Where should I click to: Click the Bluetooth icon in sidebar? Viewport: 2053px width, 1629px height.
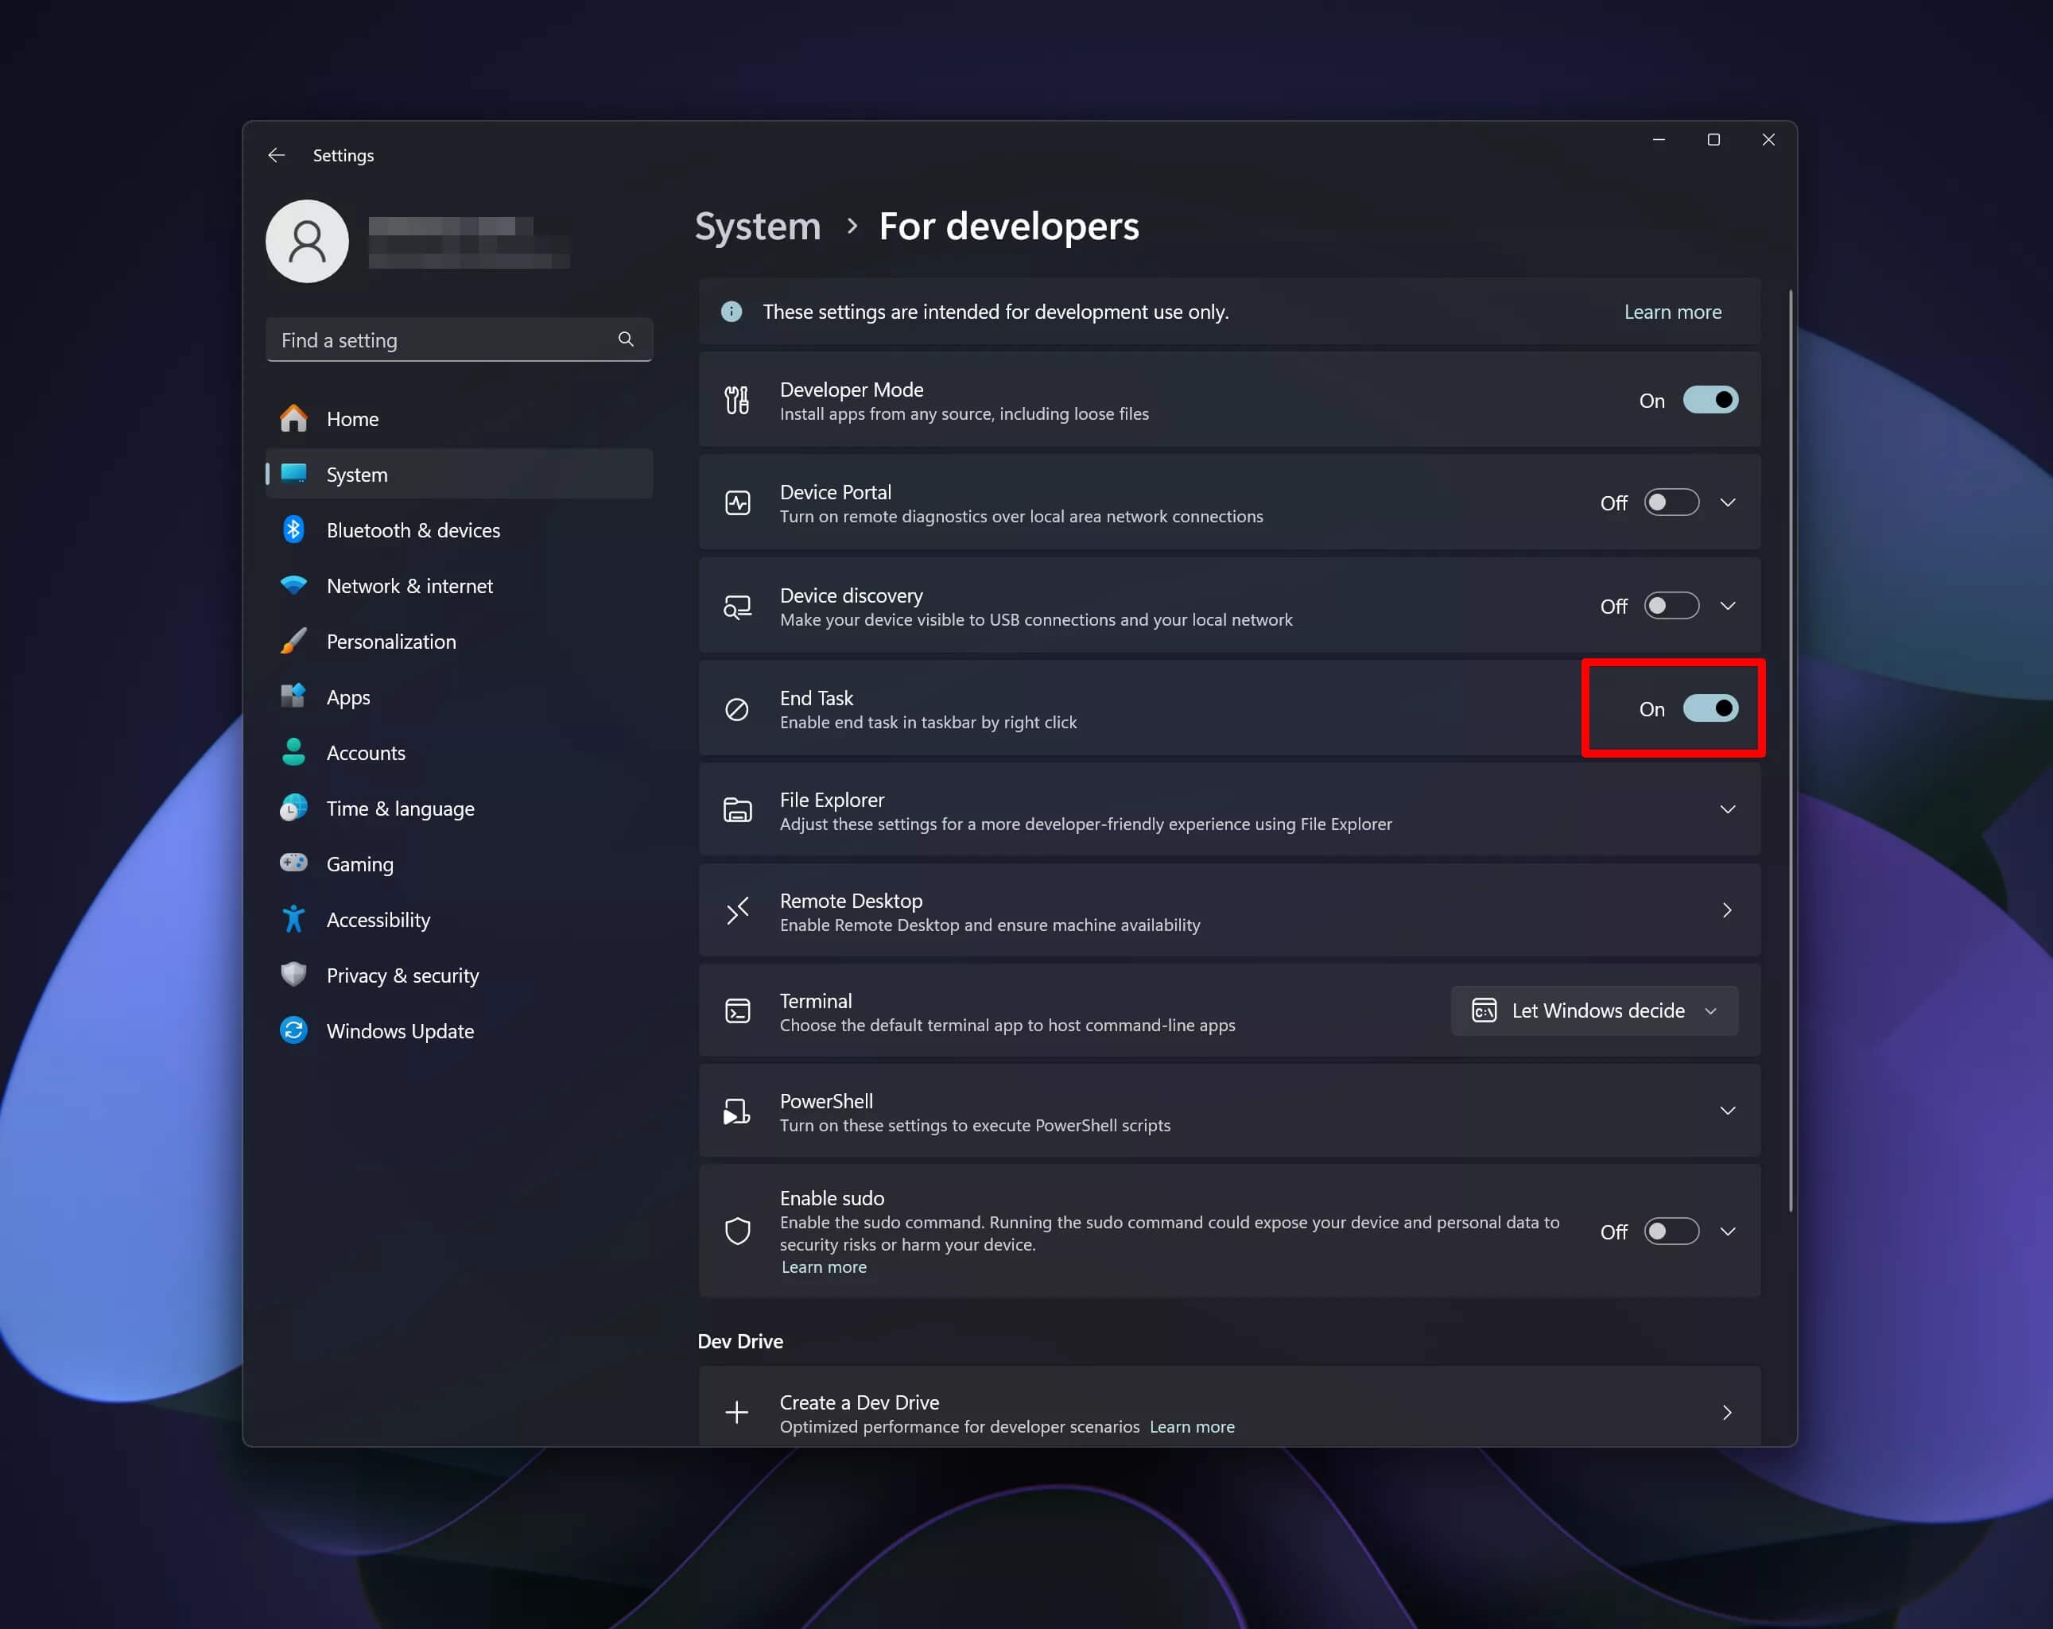pos(293,529)
